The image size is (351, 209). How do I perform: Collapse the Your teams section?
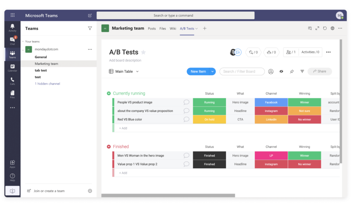pyautogui.click(x=23, y=41)
